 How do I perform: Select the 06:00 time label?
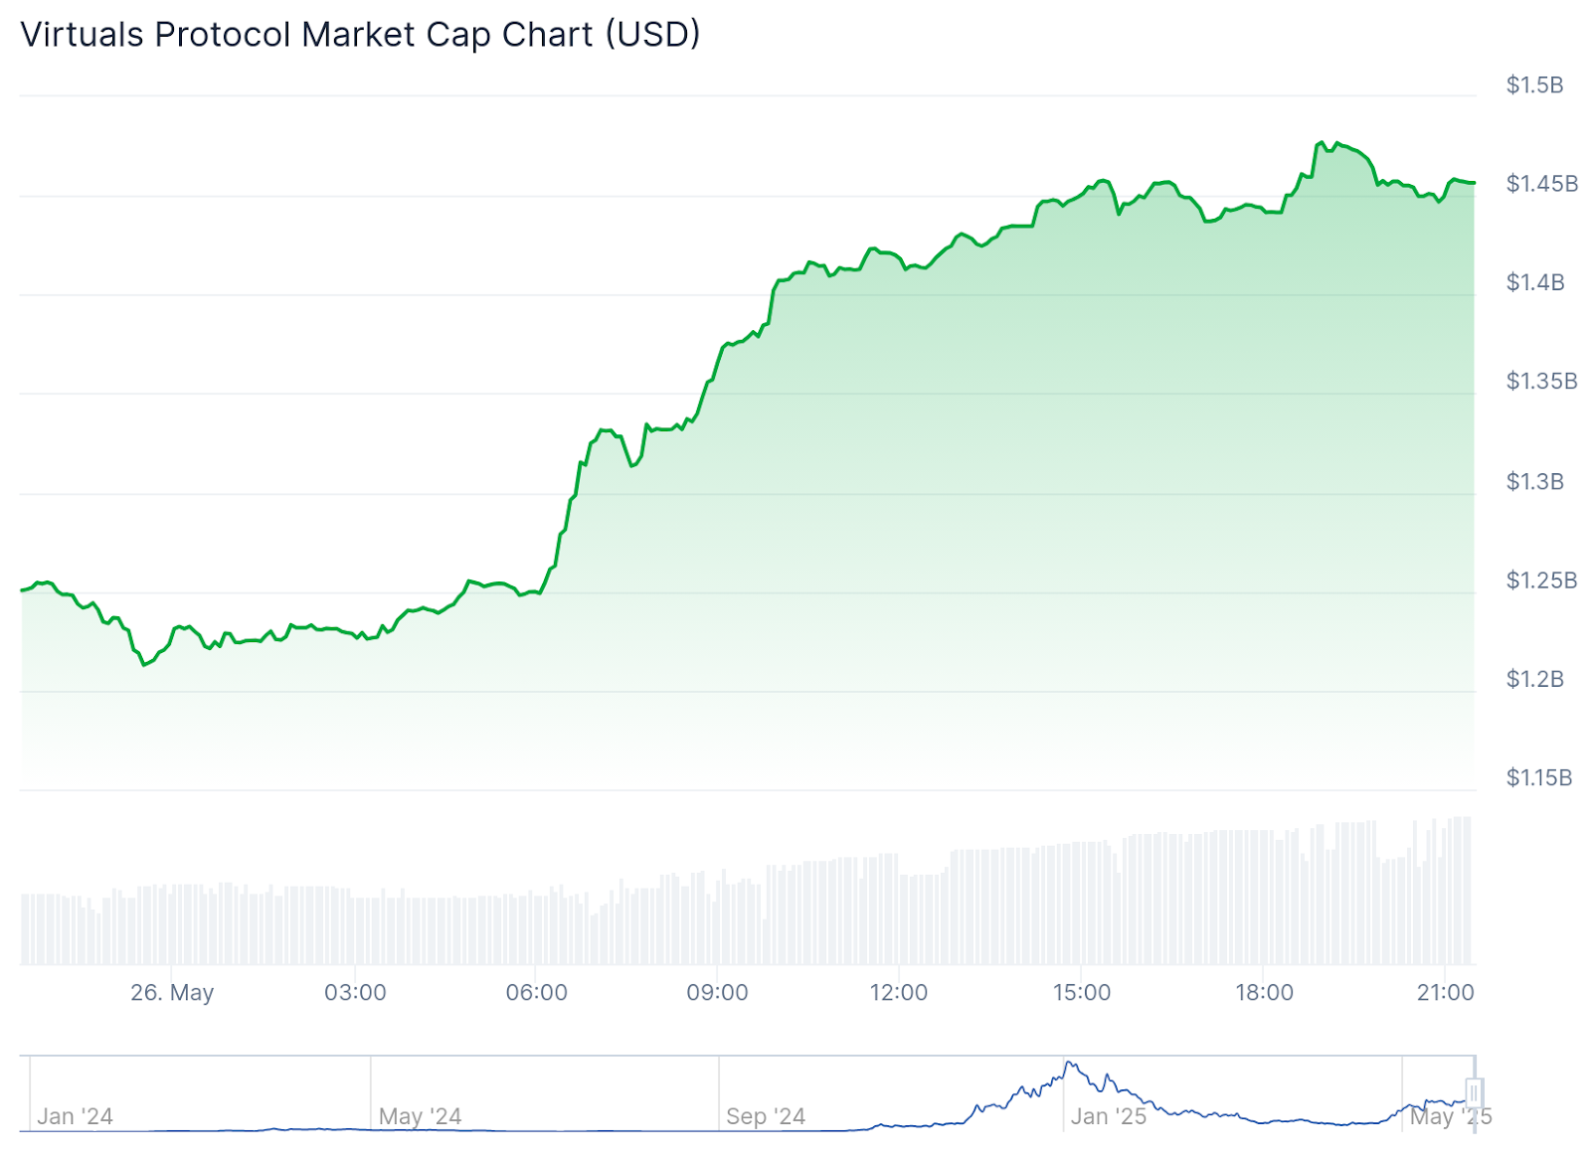pos(537,993)
